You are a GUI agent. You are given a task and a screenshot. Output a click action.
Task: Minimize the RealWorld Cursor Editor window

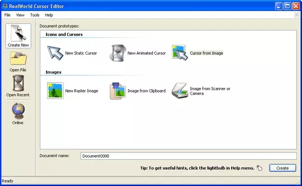[x=279, y=6]
